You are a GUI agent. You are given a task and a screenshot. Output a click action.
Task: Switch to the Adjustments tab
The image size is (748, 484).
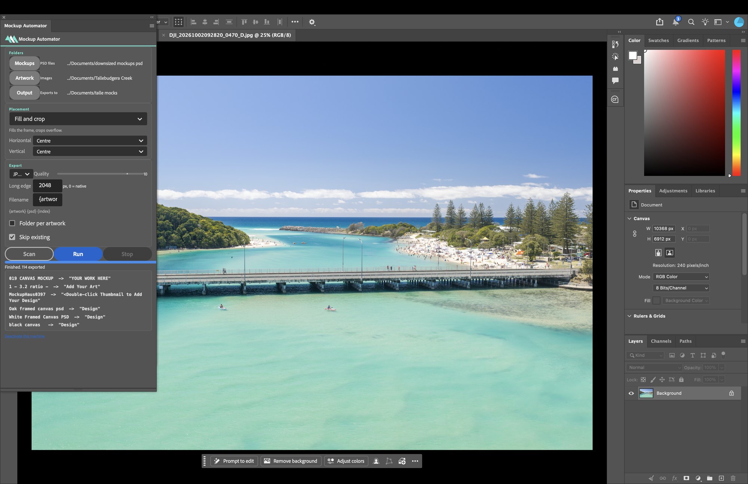673,191
